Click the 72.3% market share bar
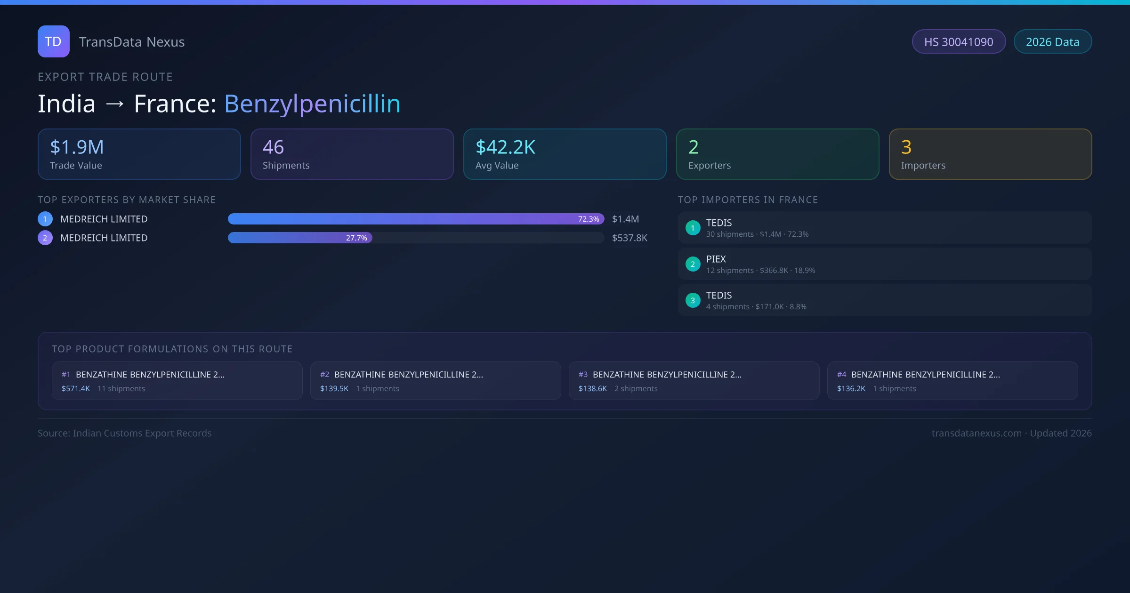The width and height of the screenshot is (1130, 593). (416, 219)
